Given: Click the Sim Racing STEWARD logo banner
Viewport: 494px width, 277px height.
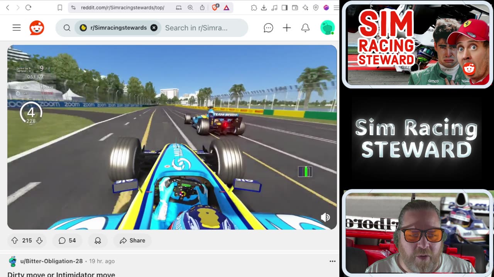Looking at the screenshot, I should [416, 138].
